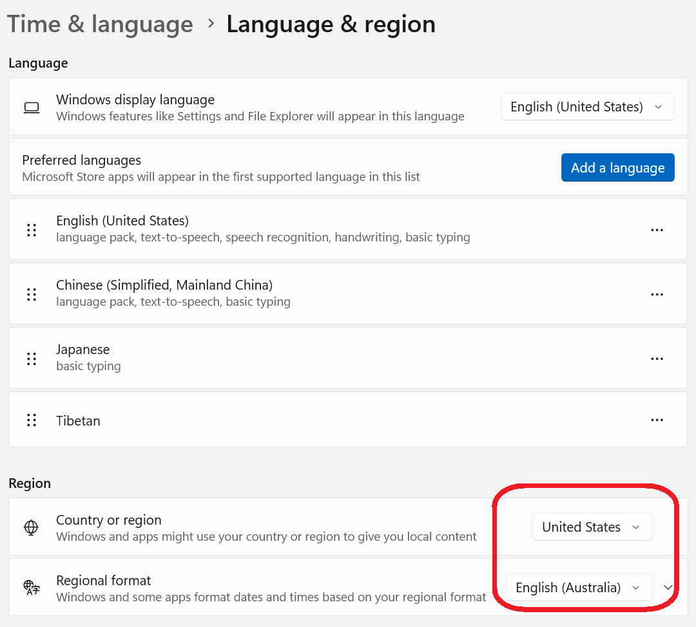Click the globe icon for Country or region
696x627 pixels.
tap(31, 527)
